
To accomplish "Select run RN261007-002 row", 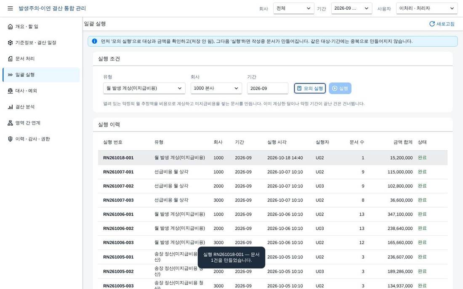I will coord(273,186).
